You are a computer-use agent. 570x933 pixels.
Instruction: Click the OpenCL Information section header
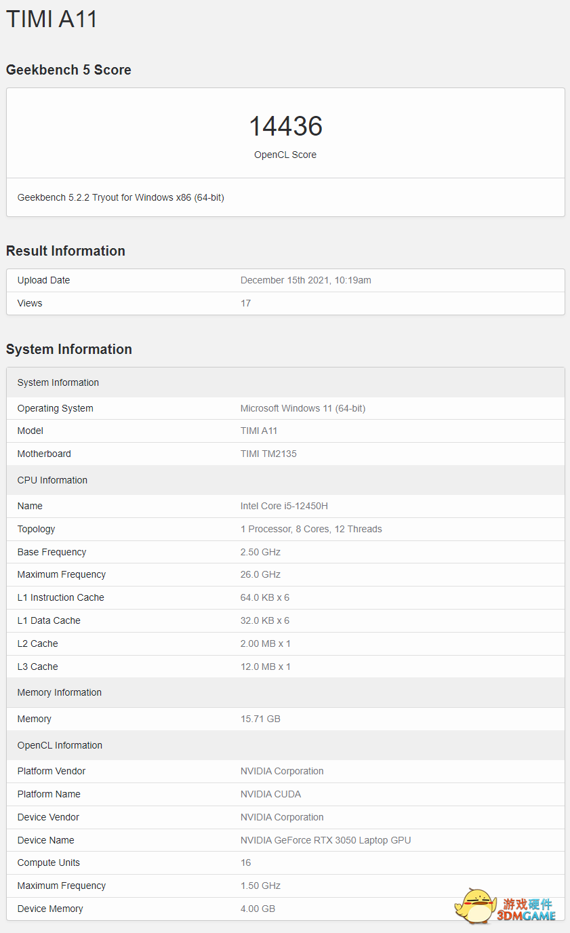60,745
